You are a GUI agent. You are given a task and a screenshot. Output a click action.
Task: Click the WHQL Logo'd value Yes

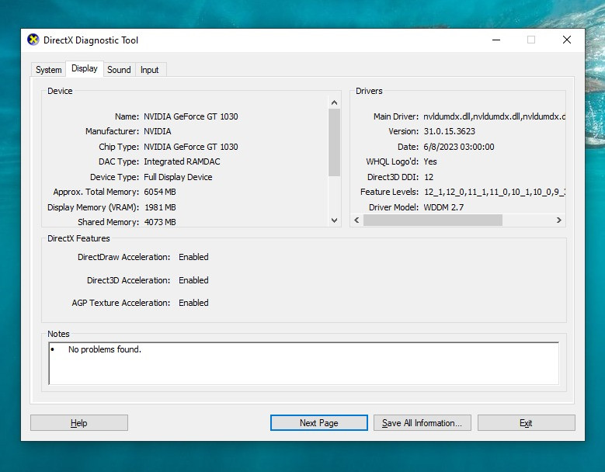[x=430, y=161]
